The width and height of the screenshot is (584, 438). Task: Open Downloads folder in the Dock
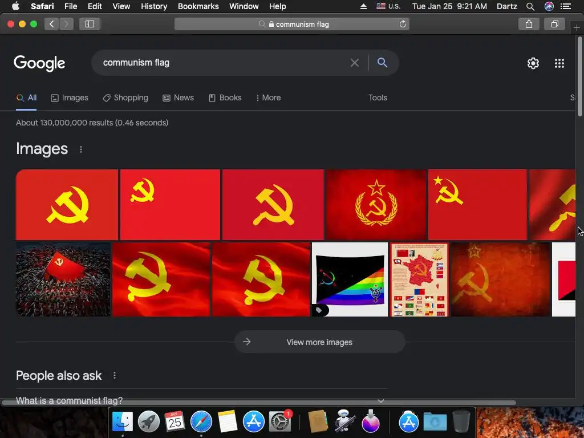pos(435,422)
